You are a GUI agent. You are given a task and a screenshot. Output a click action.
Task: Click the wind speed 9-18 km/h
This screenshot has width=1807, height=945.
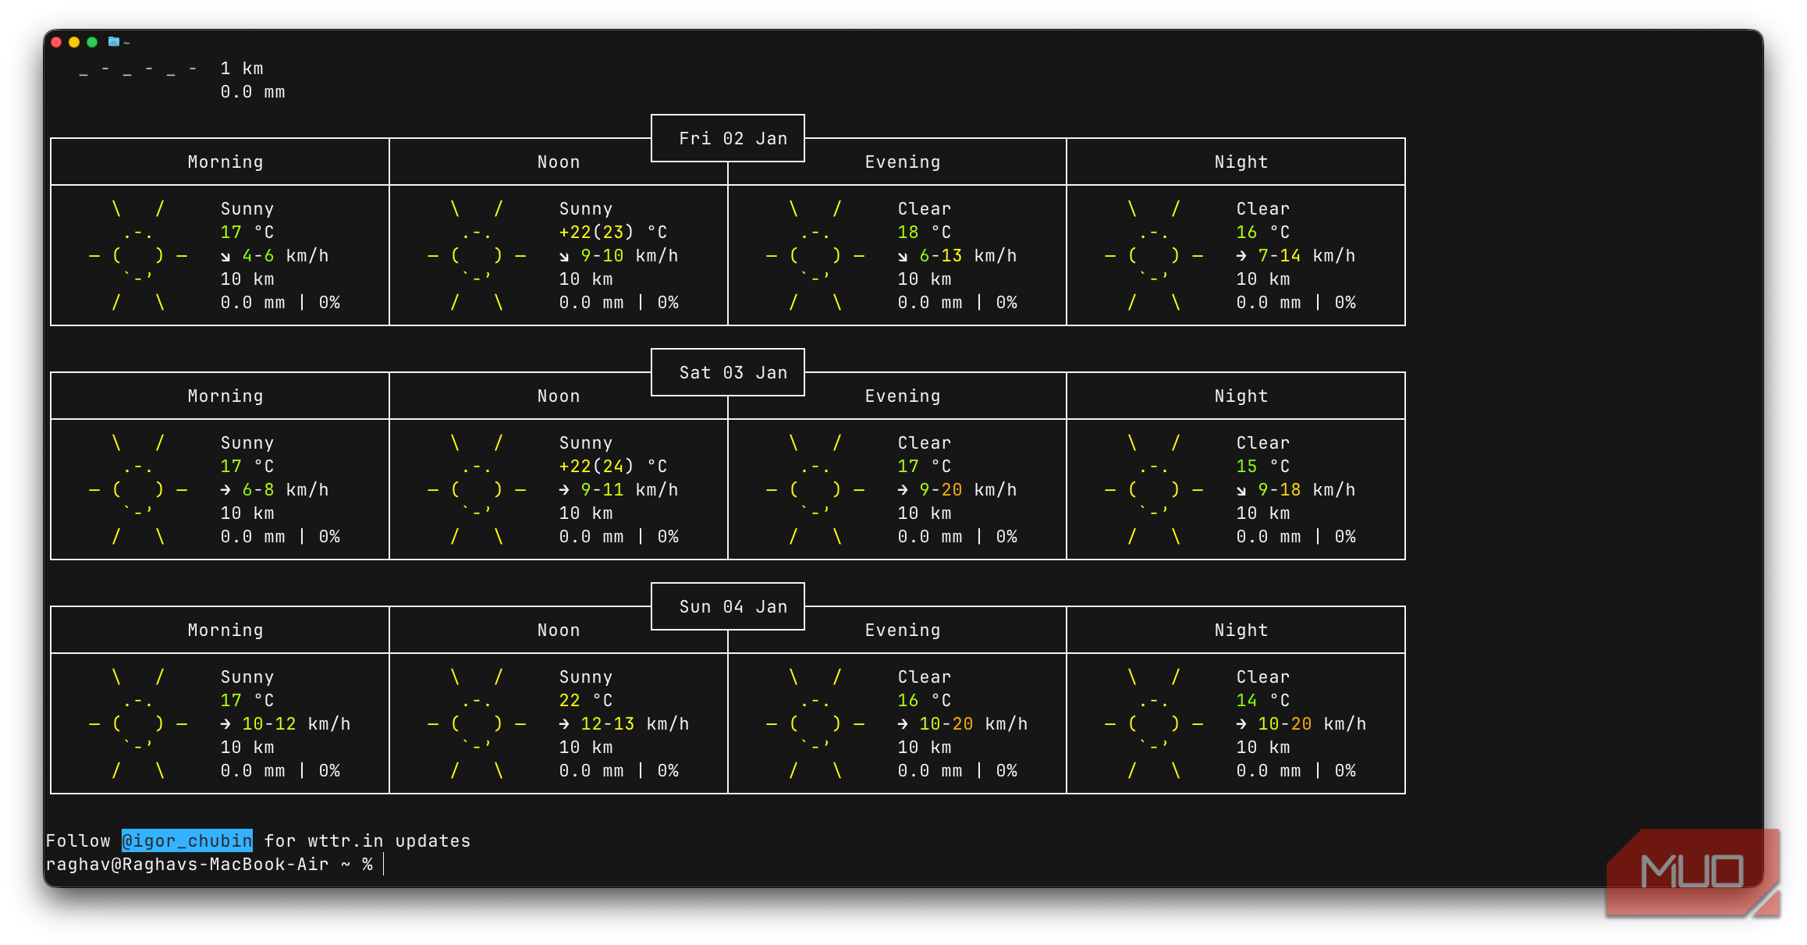[1296, 490]
